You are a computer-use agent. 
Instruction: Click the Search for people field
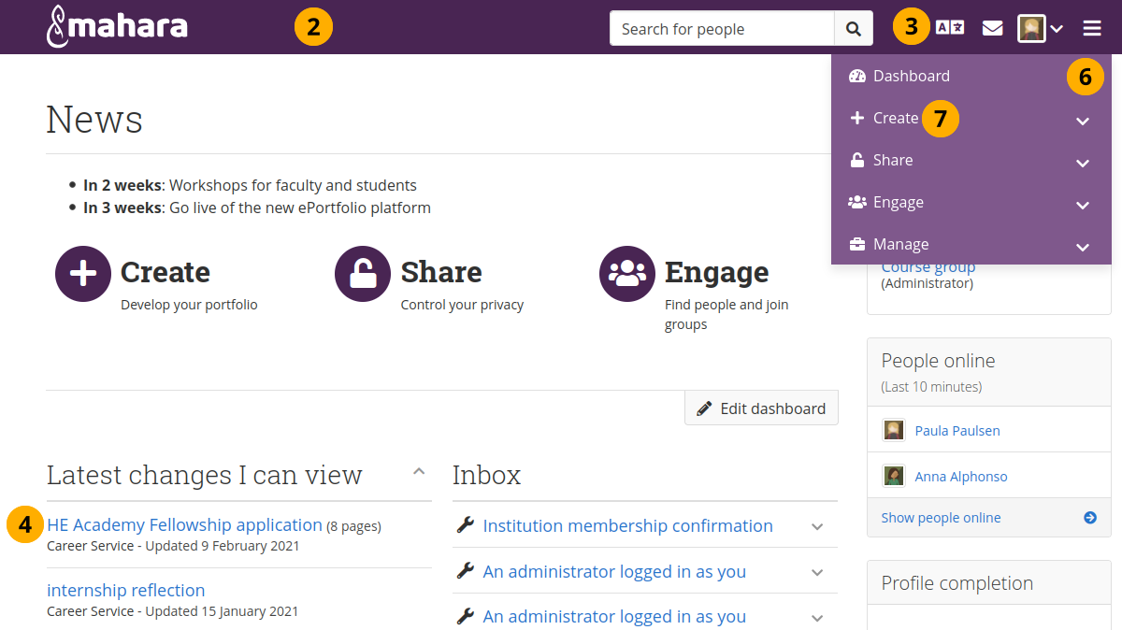point(721,29)
